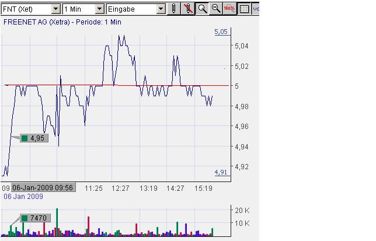Image resolution: width=376 pixels, height=241 pixels.
Task: Open the FNT (Xet) symbol dropdown arrow
Action: 55,9
